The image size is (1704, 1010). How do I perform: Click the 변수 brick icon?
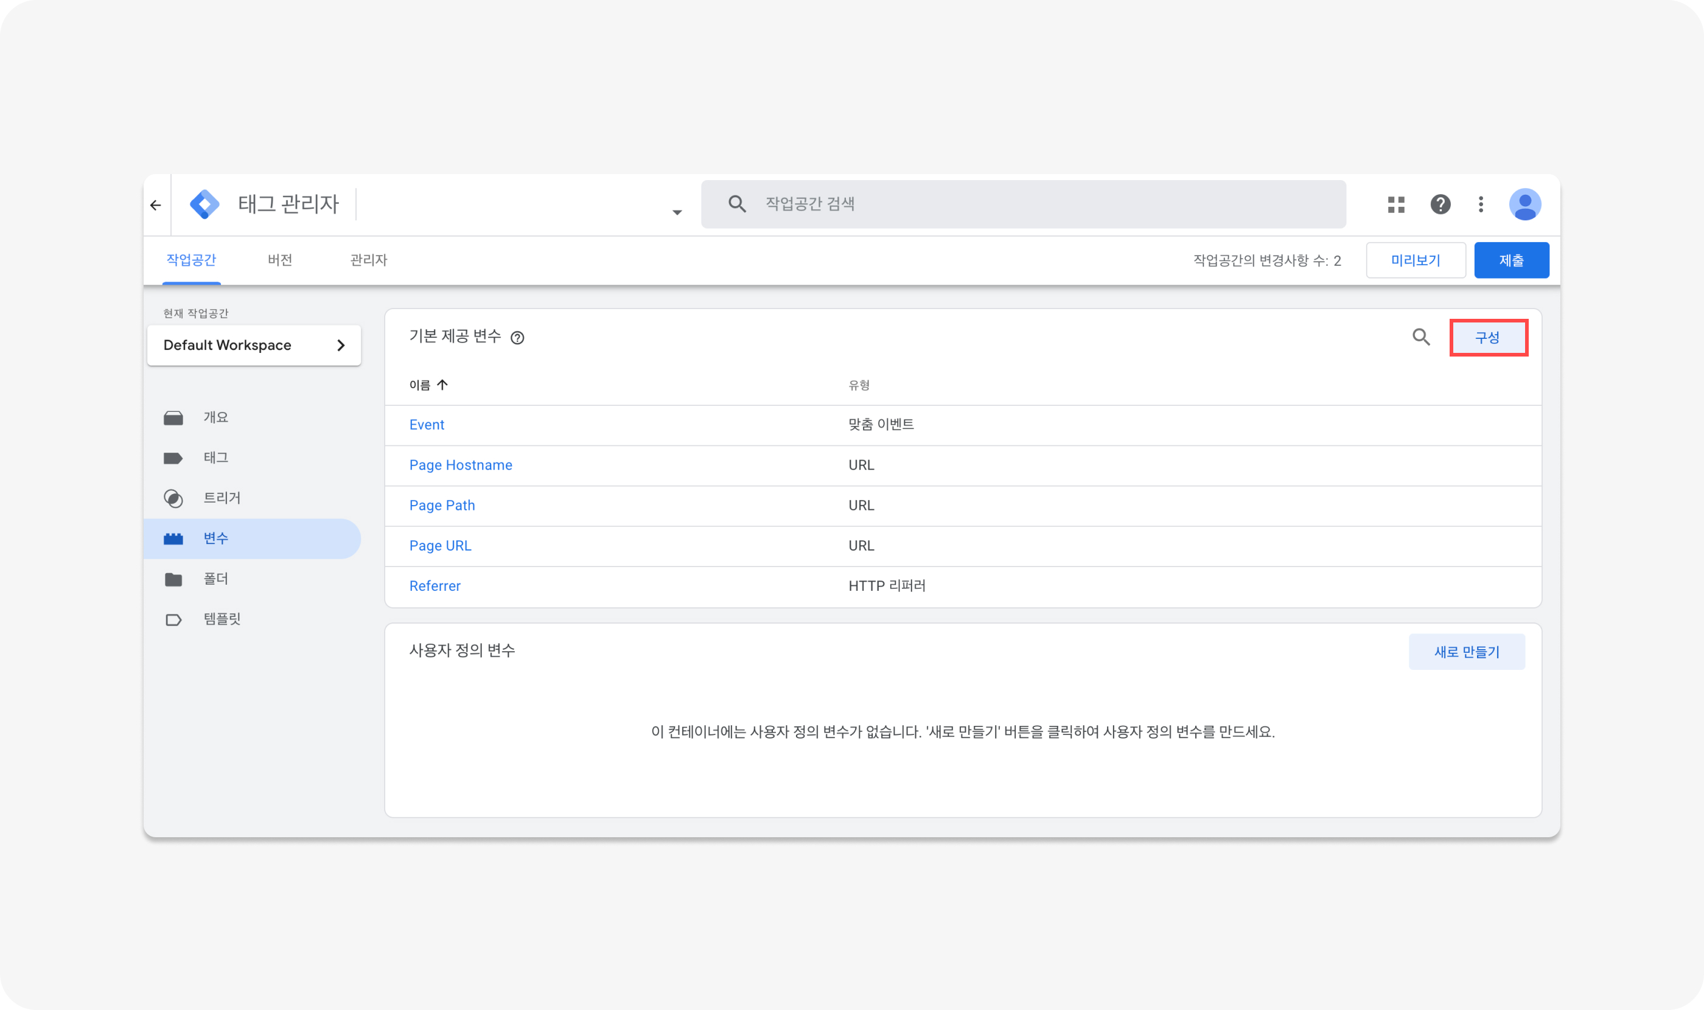point(173,539)
